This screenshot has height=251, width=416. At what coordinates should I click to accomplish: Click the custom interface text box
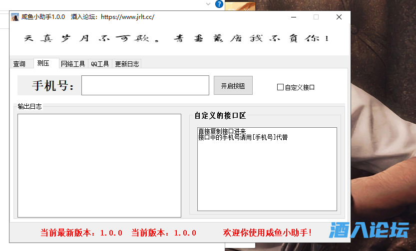pyautogui.click(x=267, y=169)
